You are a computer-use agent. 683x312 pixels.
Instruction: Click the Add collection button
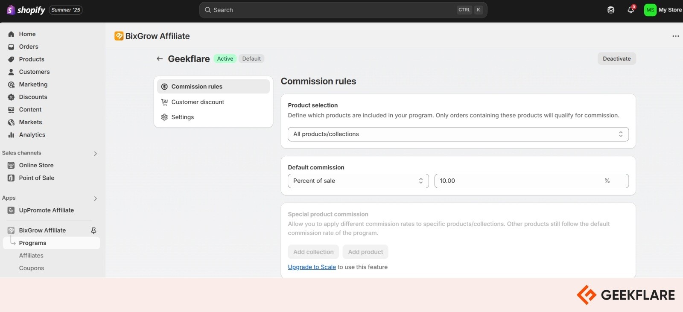coord(313,252)
